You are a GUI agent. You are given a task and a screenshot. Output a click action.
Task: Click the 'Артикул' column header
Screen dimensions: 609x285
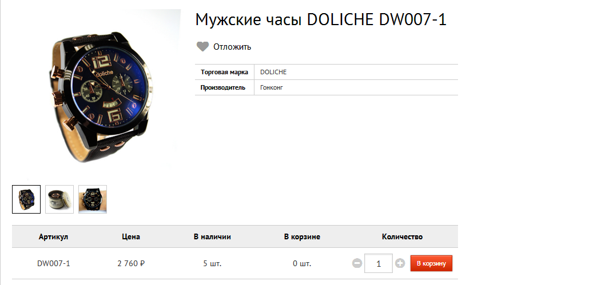(54, 236)
